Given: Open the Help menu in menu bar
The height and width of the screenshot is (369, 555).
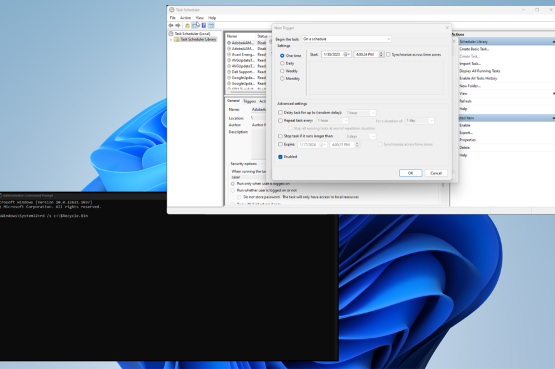Looking at the screenshot, I should [x=212, y=18].
